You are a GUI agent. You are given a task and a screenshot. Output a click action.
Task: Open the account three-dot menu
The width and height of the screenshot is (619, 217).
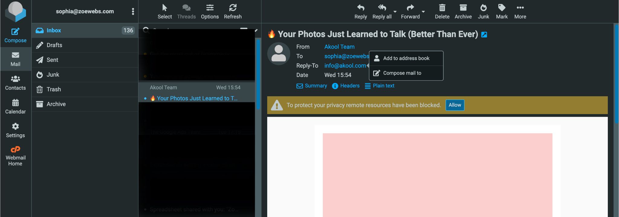click(x=133, y=11)
